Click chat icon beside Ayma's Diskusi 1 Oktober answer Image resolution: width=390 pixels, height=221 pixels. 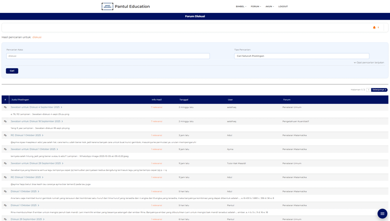point(5,149)
